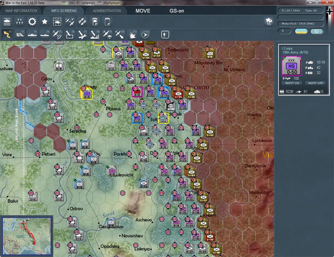
Task: Click the striped arrows reinforcement icon
Action: (x=82, y=22)
